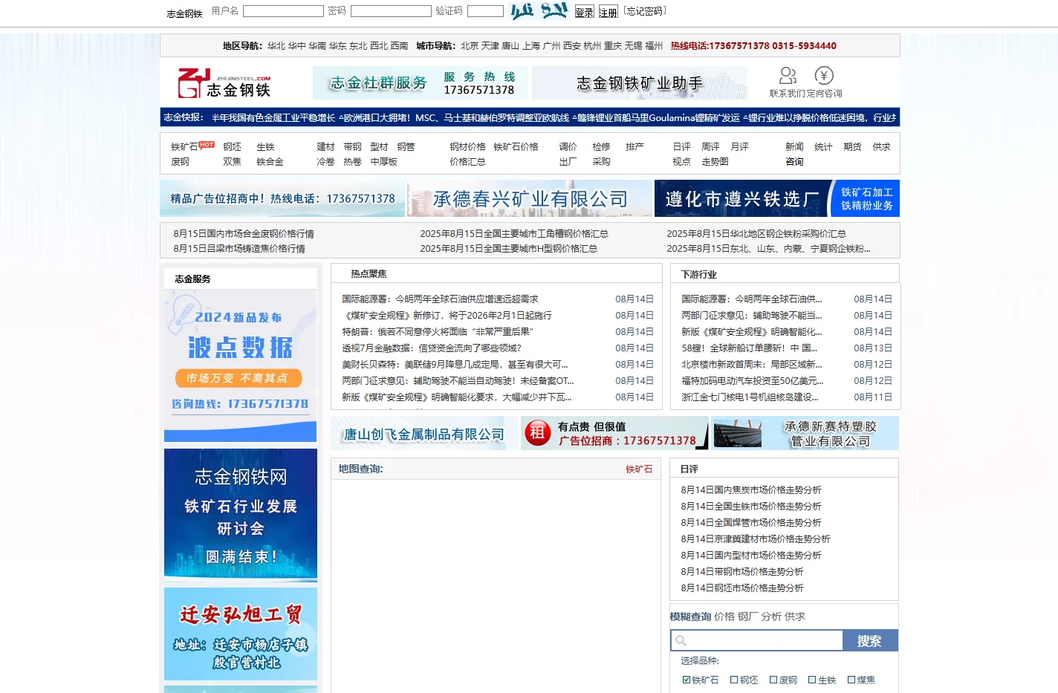Open 遵化市遵兴铁选厂 ad banner
The image size is (1058, 693).
(x=777, y=198)
